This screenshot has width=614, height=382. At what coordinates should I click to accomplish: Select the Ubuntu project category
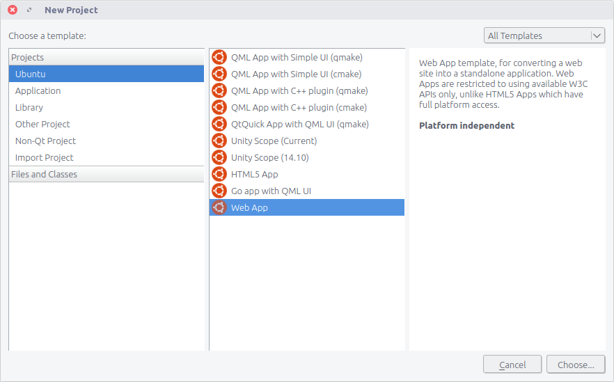[106, 74]
